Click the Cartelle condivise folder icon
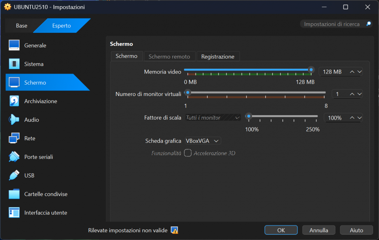 pyautogui.click(x=14, y=194)
